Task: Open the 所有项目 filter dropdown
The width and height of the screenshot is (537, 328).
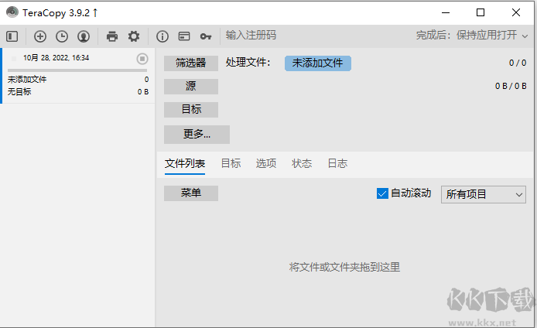Action: tap(484, 194)
